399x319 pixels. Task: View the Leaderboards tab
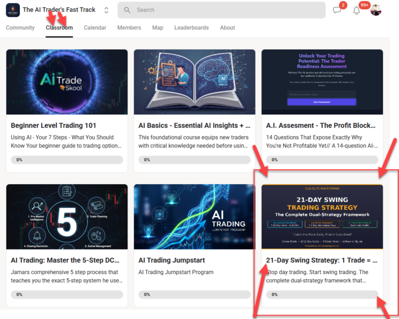point(191,28)
